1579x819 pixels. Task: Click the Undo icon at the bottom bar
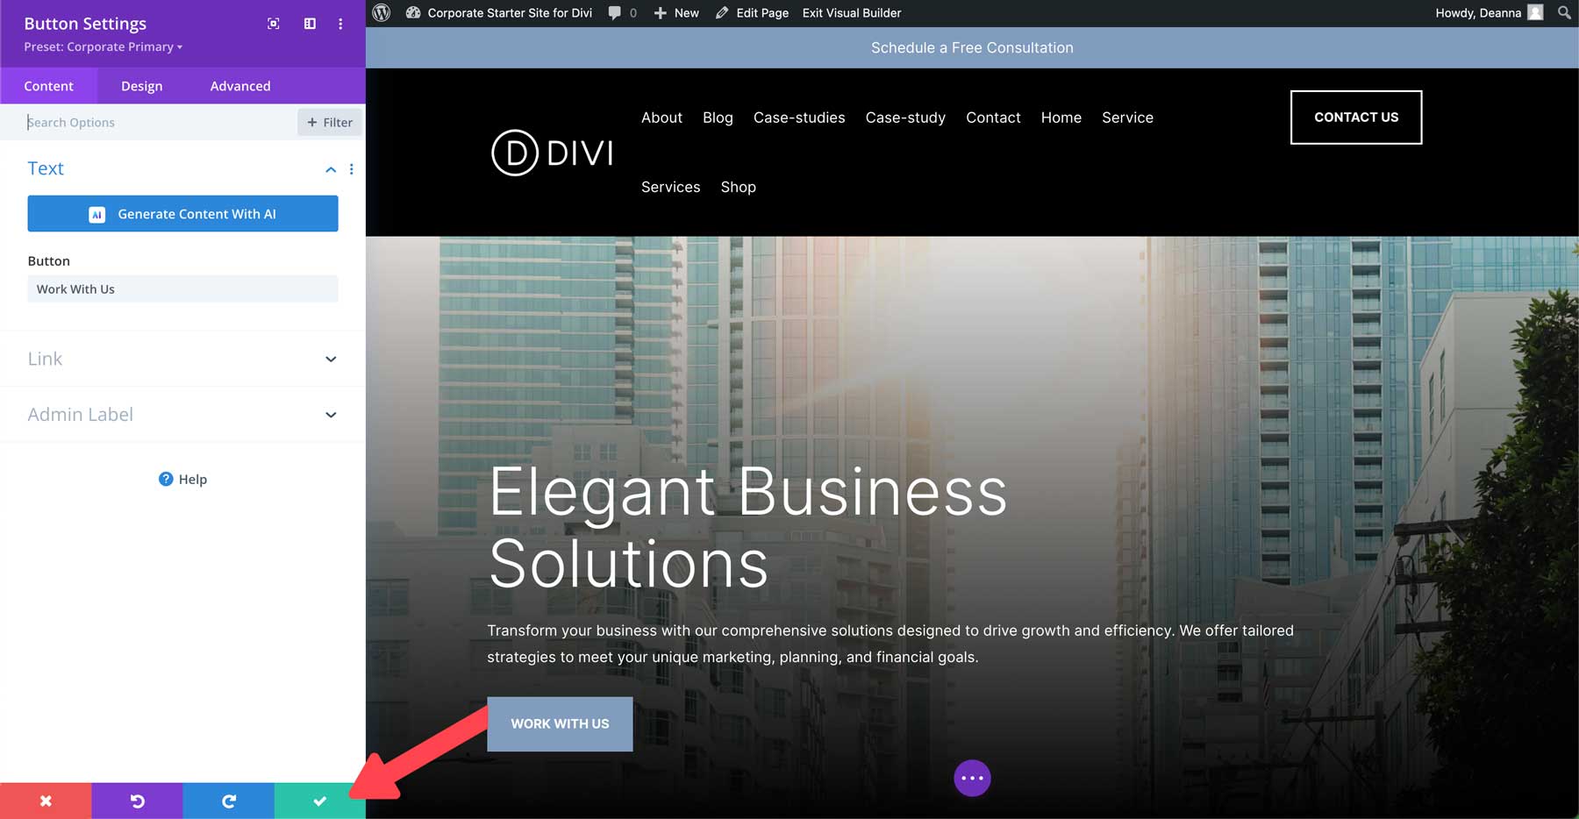pyautogui.click(x=137, y=800)
